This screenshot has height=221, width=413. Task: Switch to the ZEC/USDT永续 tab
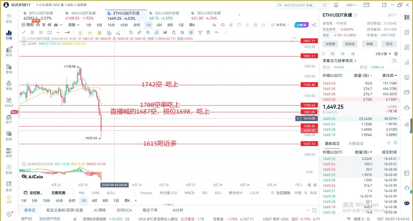(206, 16)
